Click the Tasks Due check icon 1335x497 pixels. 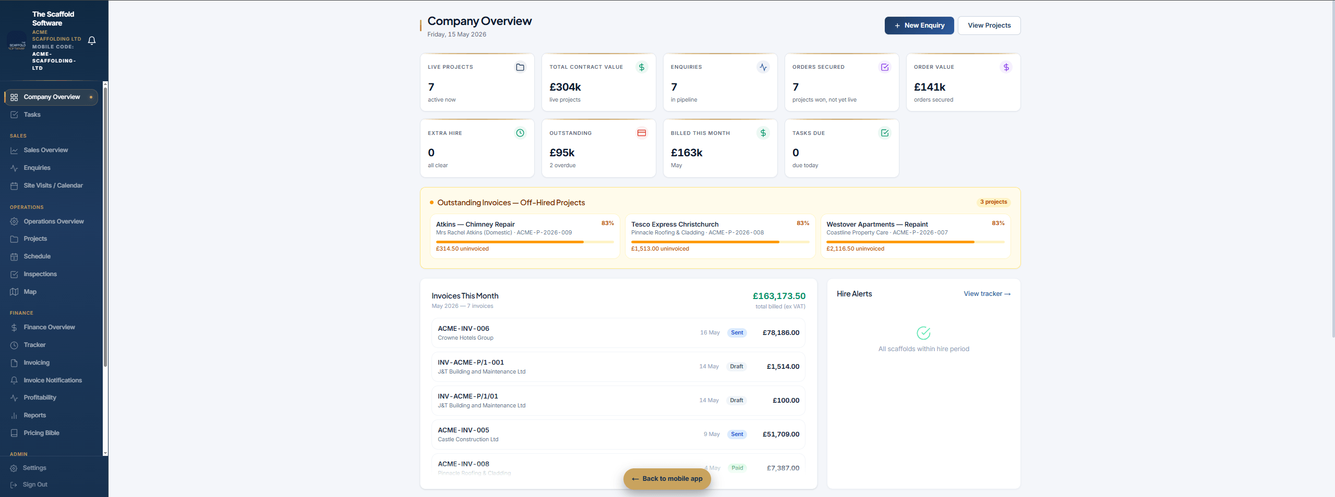(x=885, y=133)
